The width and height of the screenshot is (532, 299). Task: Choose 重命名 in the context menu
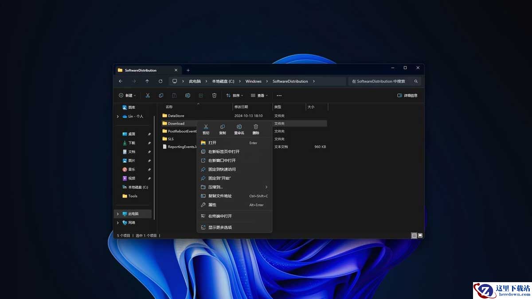[239, 129]
